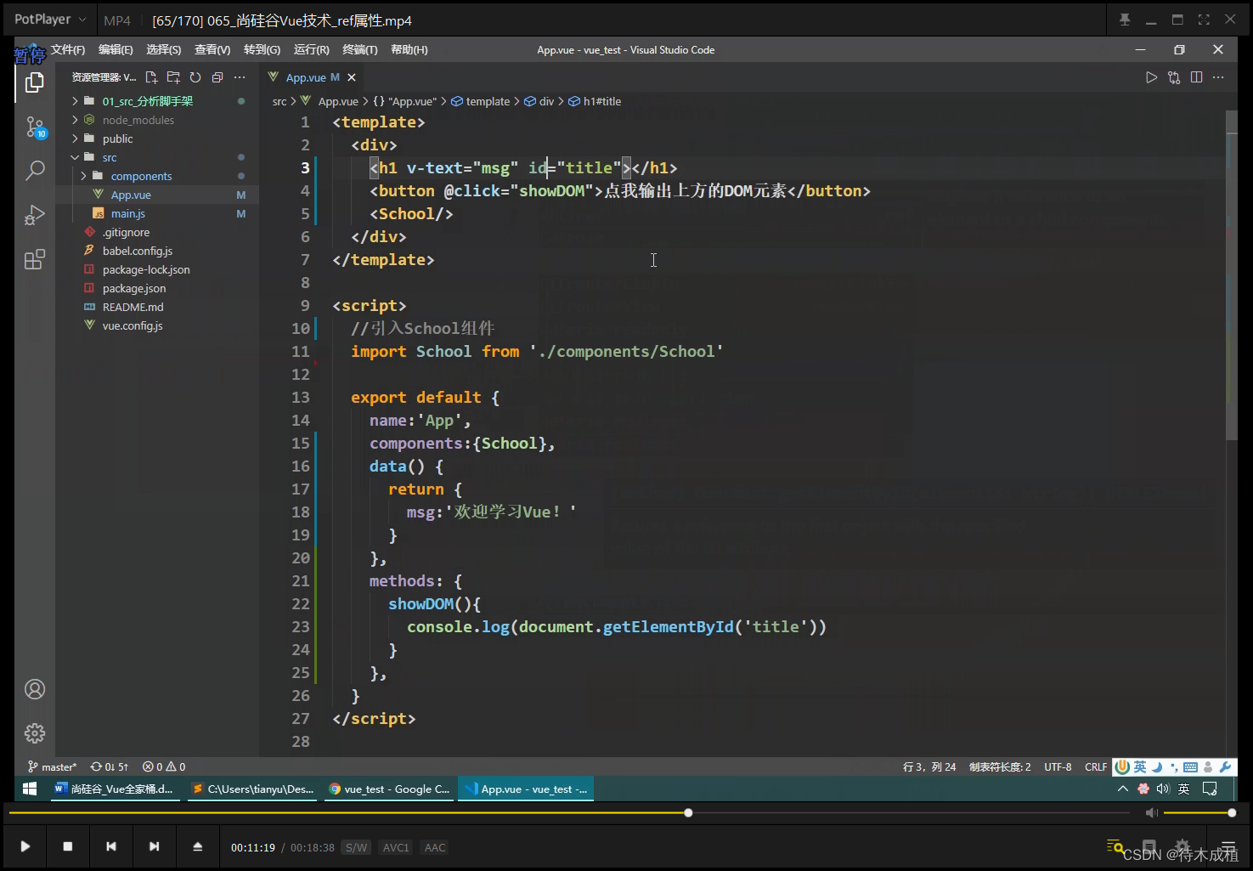1253x871 pixels.
Task: Open App.vue in the file tree
Action: coord(157,195)
